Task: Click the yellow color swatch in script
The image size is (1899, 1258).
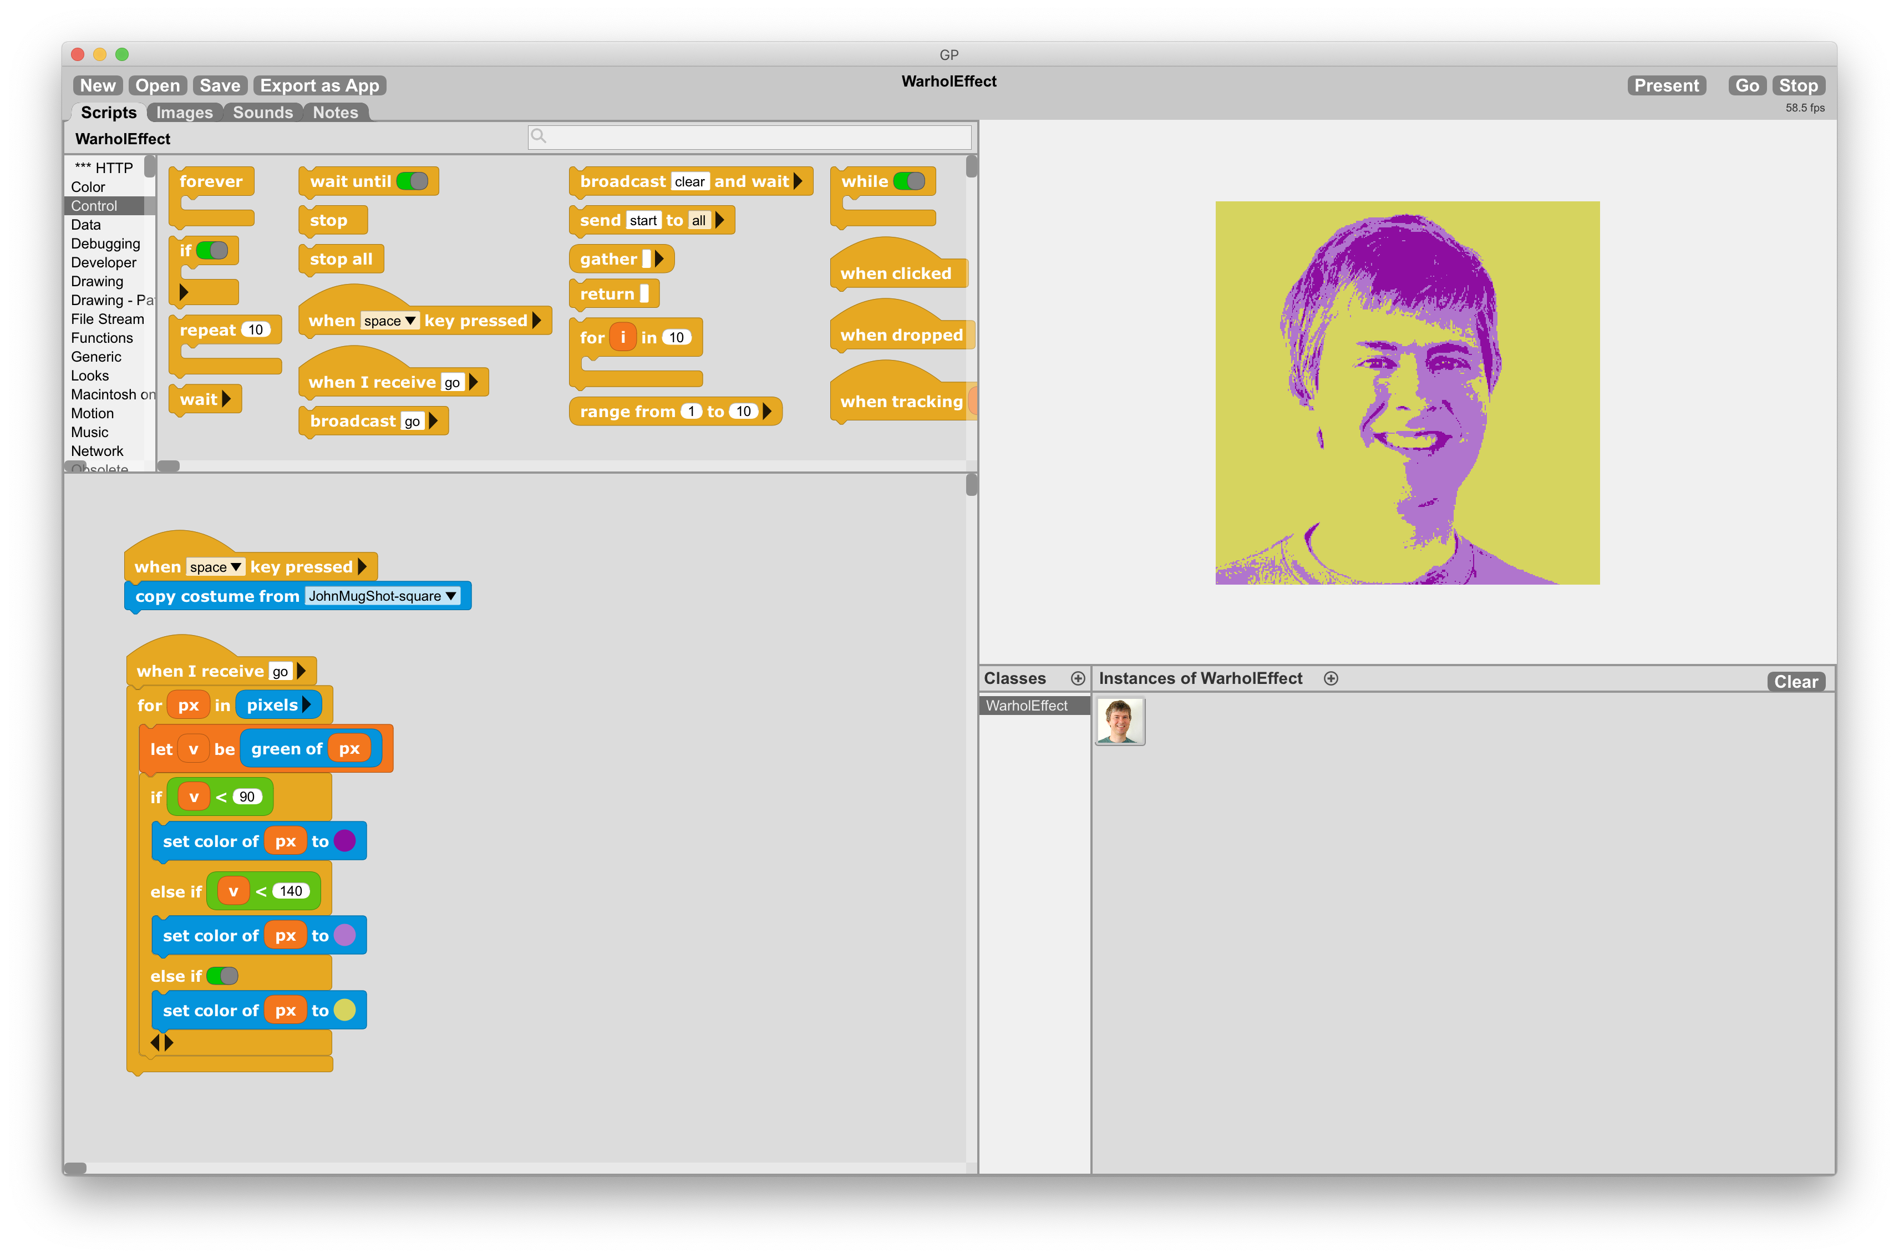Action: coord(345,1010)
